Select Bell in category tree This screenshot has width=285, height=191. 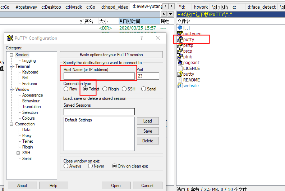coord(25,78)
